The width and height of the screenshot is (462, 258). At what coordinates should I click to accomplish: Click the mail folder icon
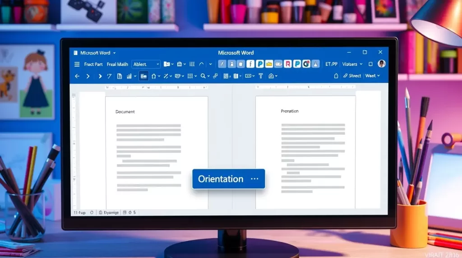pyautogui.click(x=167, y=64)
